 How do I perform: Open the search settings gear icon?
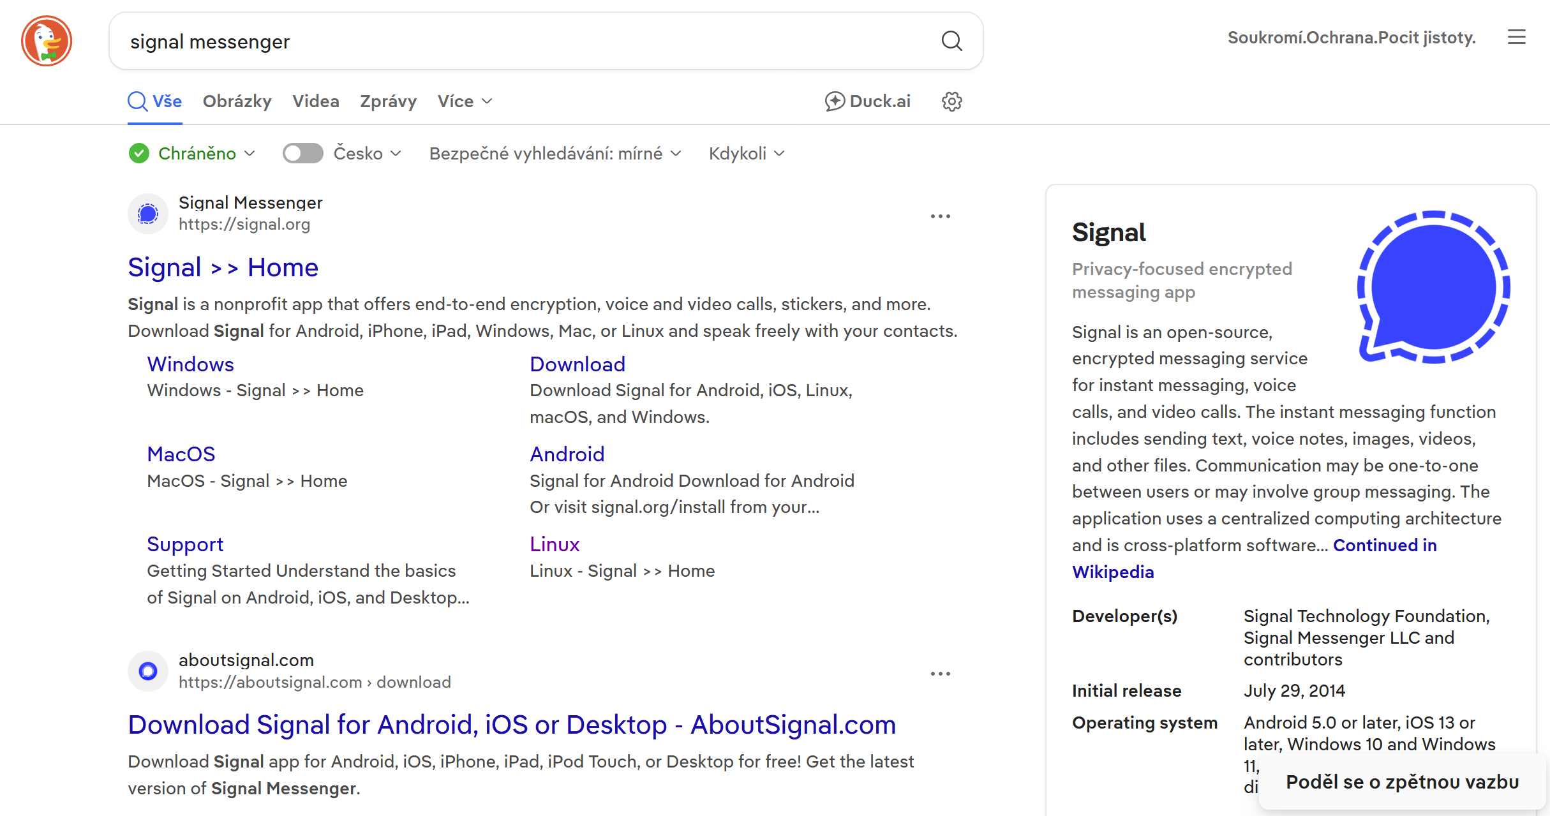tap(951, 101)
